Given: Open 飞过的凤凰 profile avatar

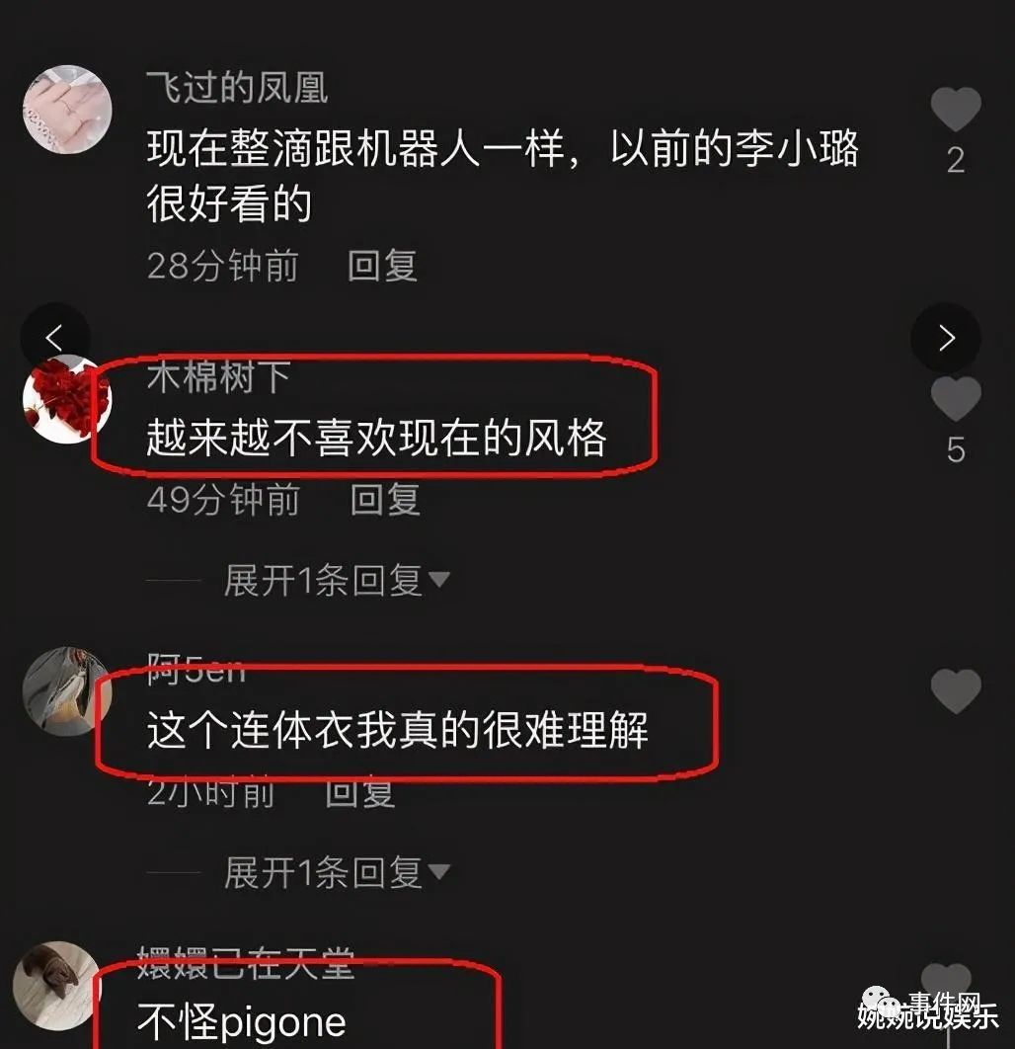Looking at the screenshot, I should pos(67,109).
